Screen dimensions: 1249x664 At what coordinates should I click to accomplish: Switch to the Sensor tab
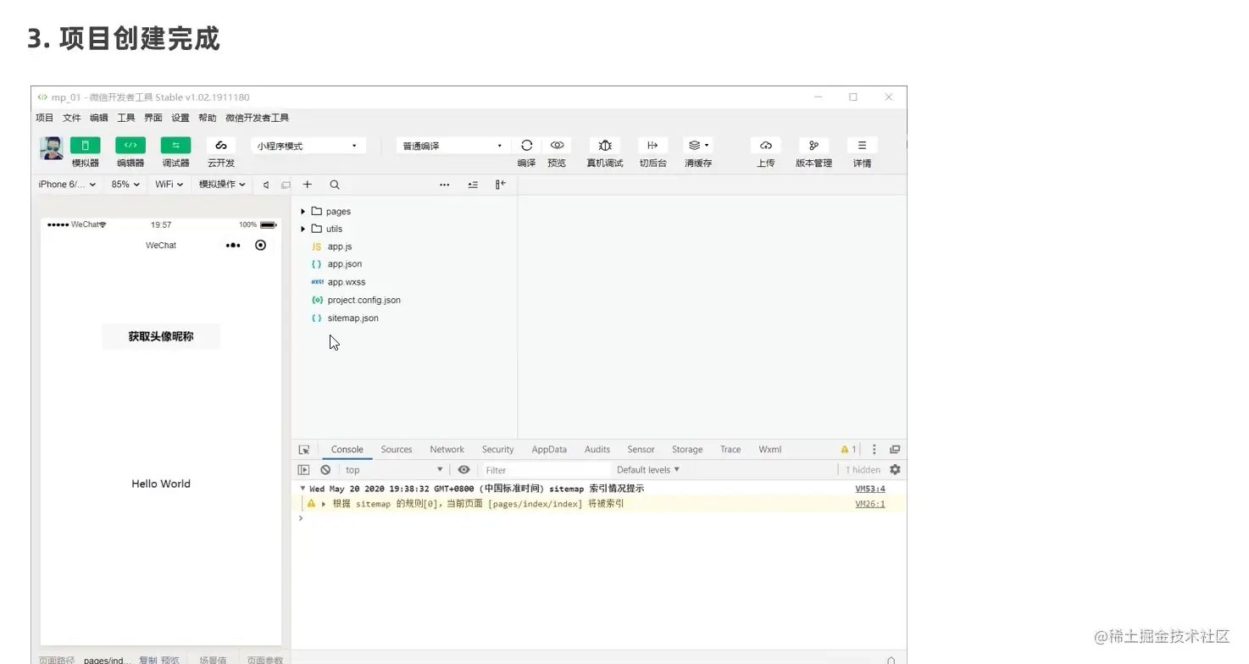click(x=641, y=450)
